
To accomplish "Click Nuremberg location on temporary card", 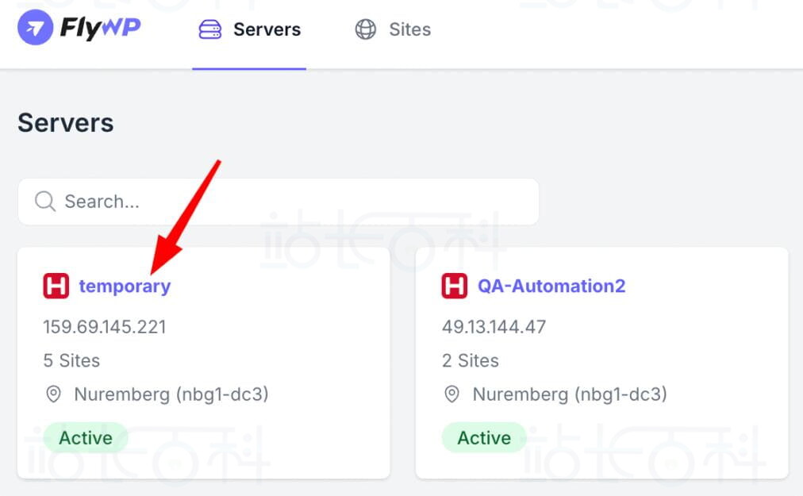I will (171, 394).
